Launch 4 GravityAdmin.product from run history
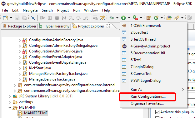195x118 pixels. 150,46
